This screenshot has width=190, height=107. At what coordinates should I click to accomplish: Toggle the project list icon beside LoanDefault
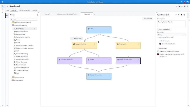click(8, 6)
